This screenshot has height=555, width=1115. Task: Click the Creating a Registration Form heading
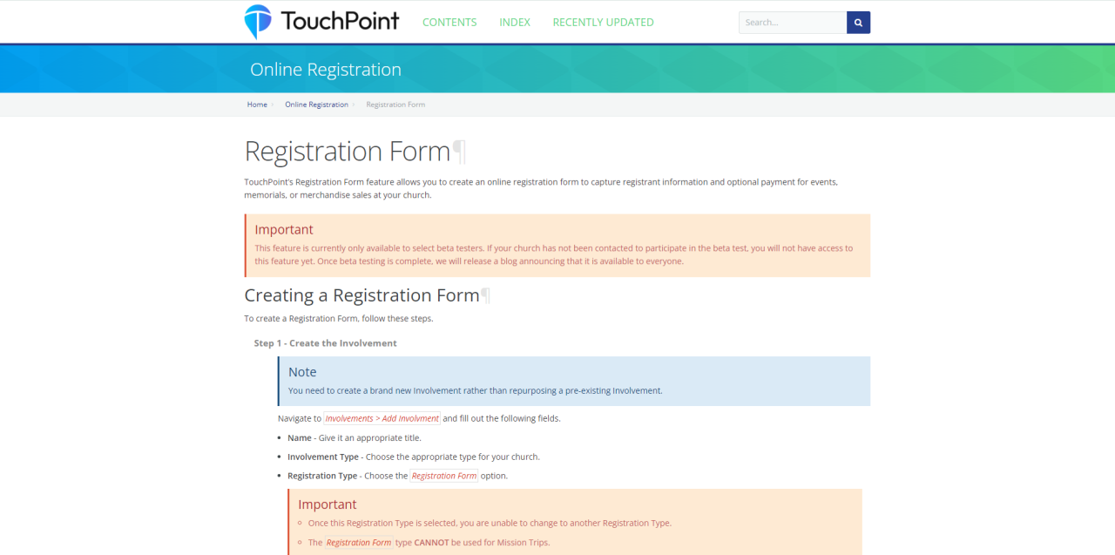coord(362,295)
